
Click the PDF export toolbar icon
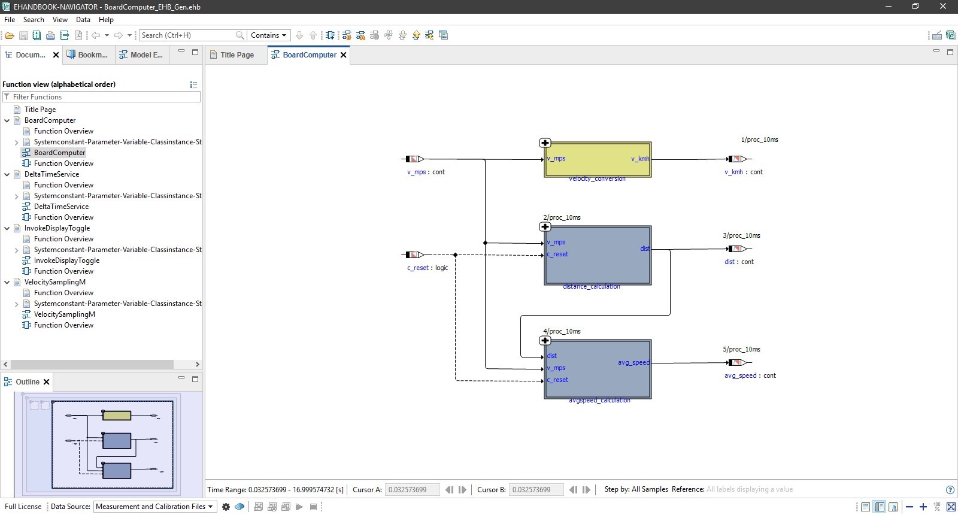[x=78, y=35]
